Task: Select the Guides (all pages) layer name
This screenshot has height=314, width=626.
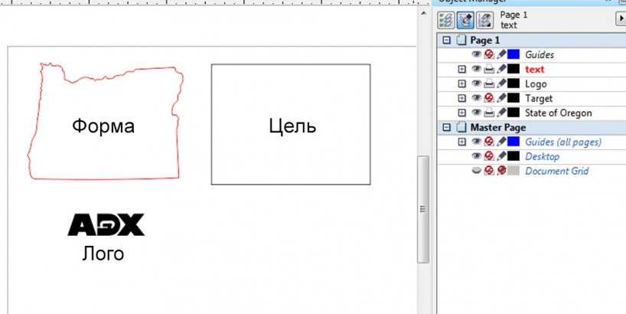Action: [x=563, y=142]
